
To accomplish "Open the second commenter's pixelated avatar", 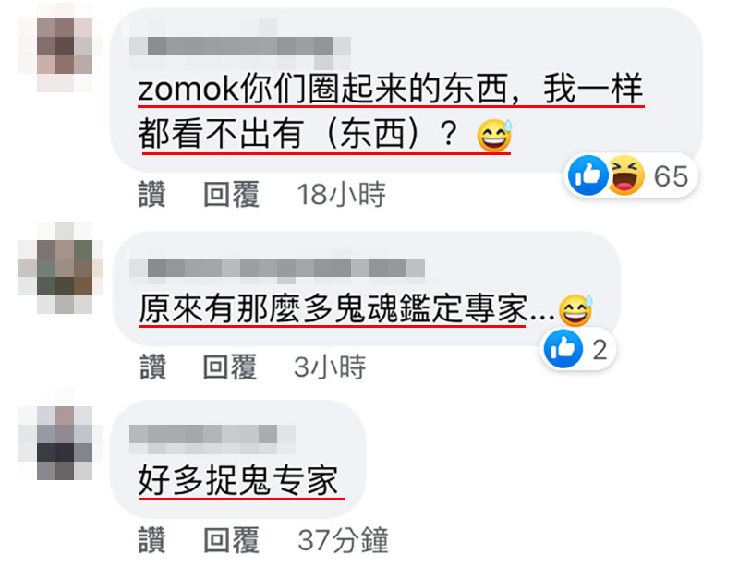I will point(60,268).
